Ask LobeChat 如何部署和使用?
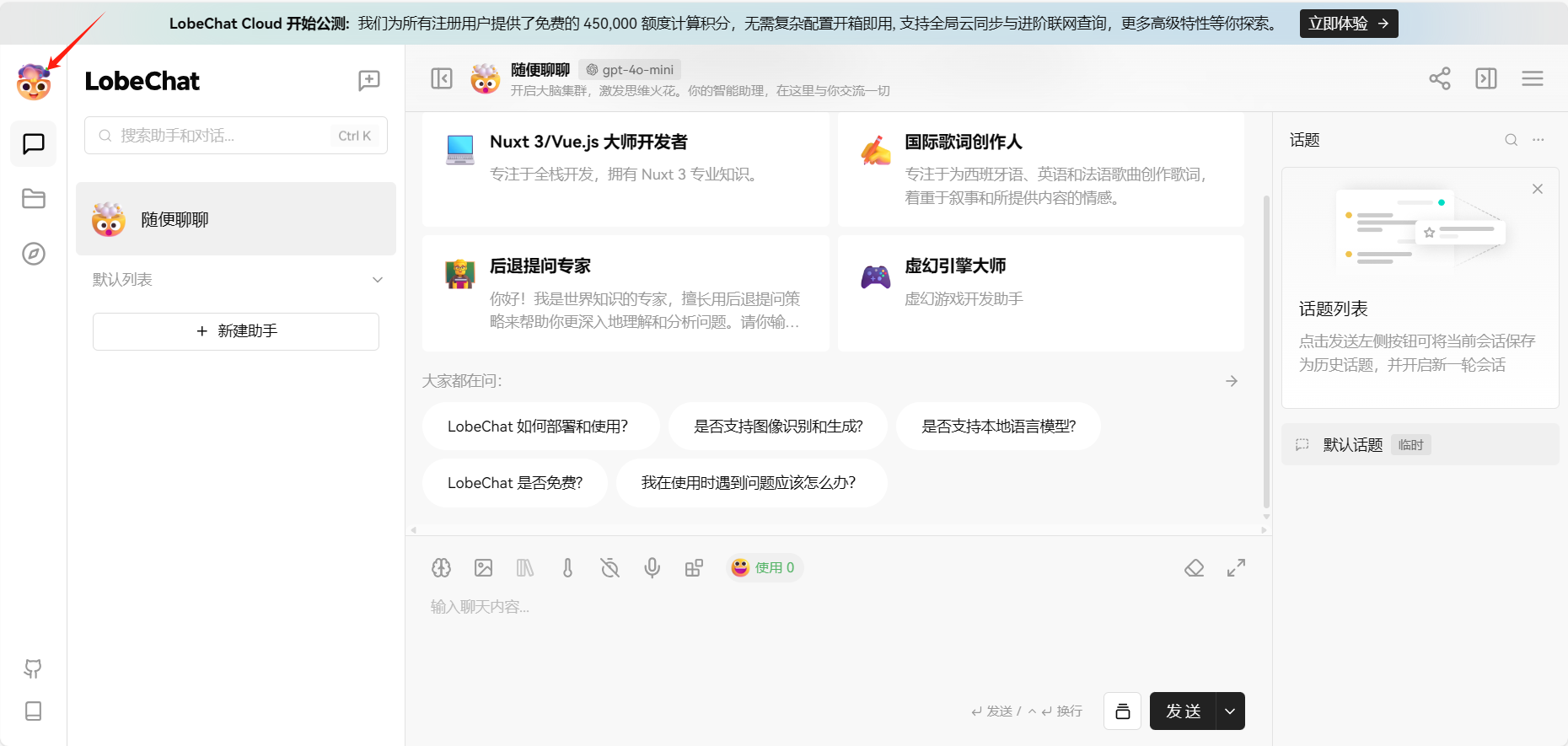The height and width of the screenshot is (746, 1568). (541, 427)
